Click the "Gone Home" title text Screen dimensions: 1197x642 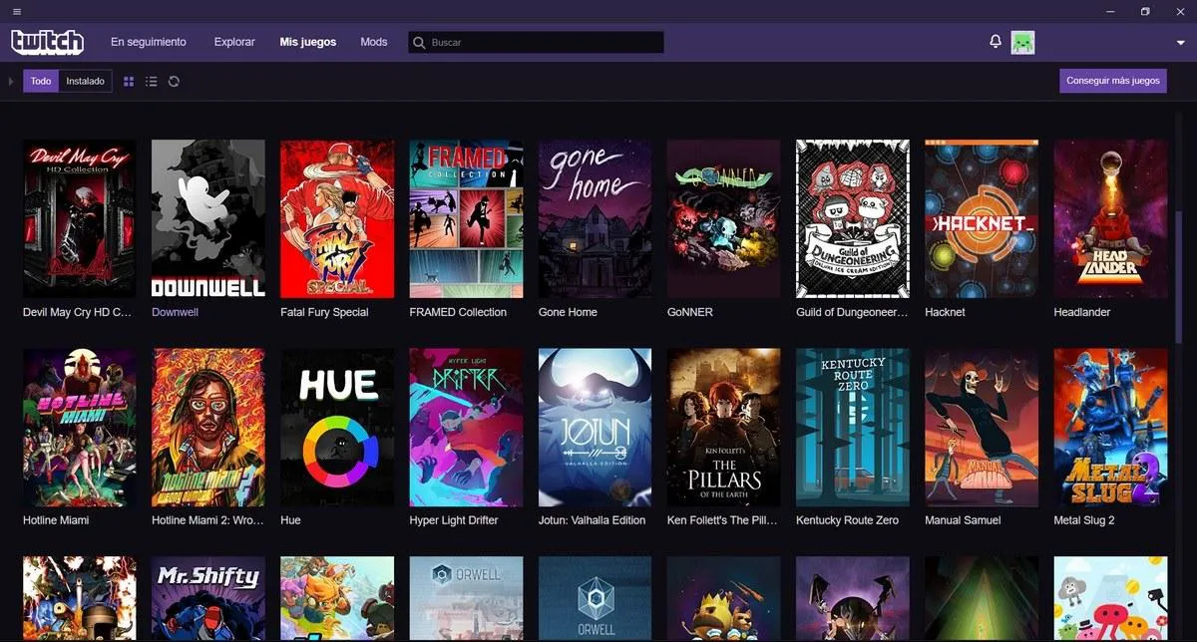[x=568, y=312]
